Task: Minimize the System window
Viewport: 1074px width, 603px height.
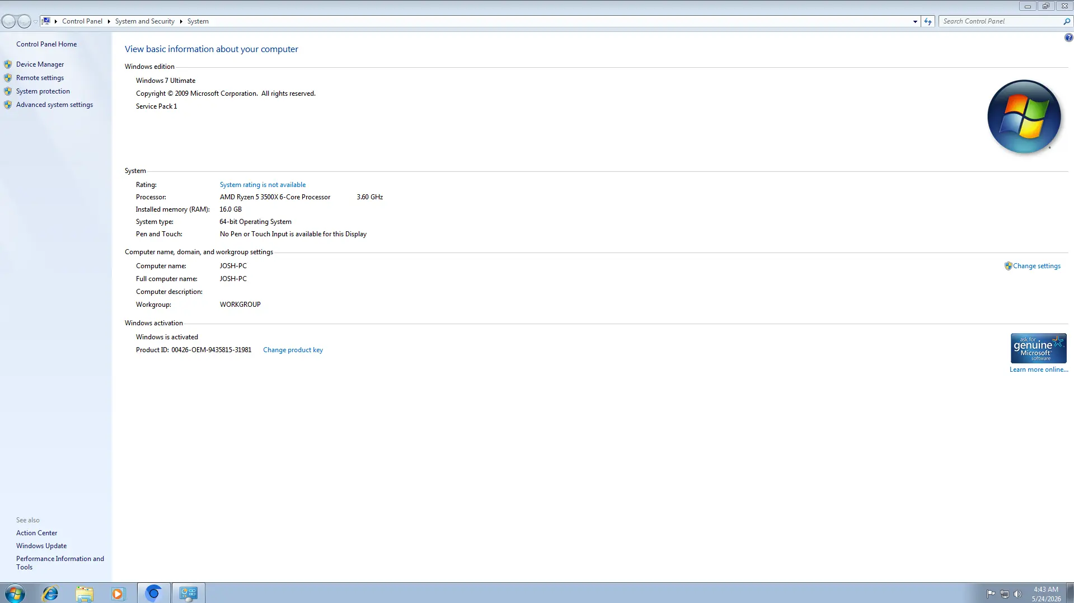Action: coord(1028,6)
